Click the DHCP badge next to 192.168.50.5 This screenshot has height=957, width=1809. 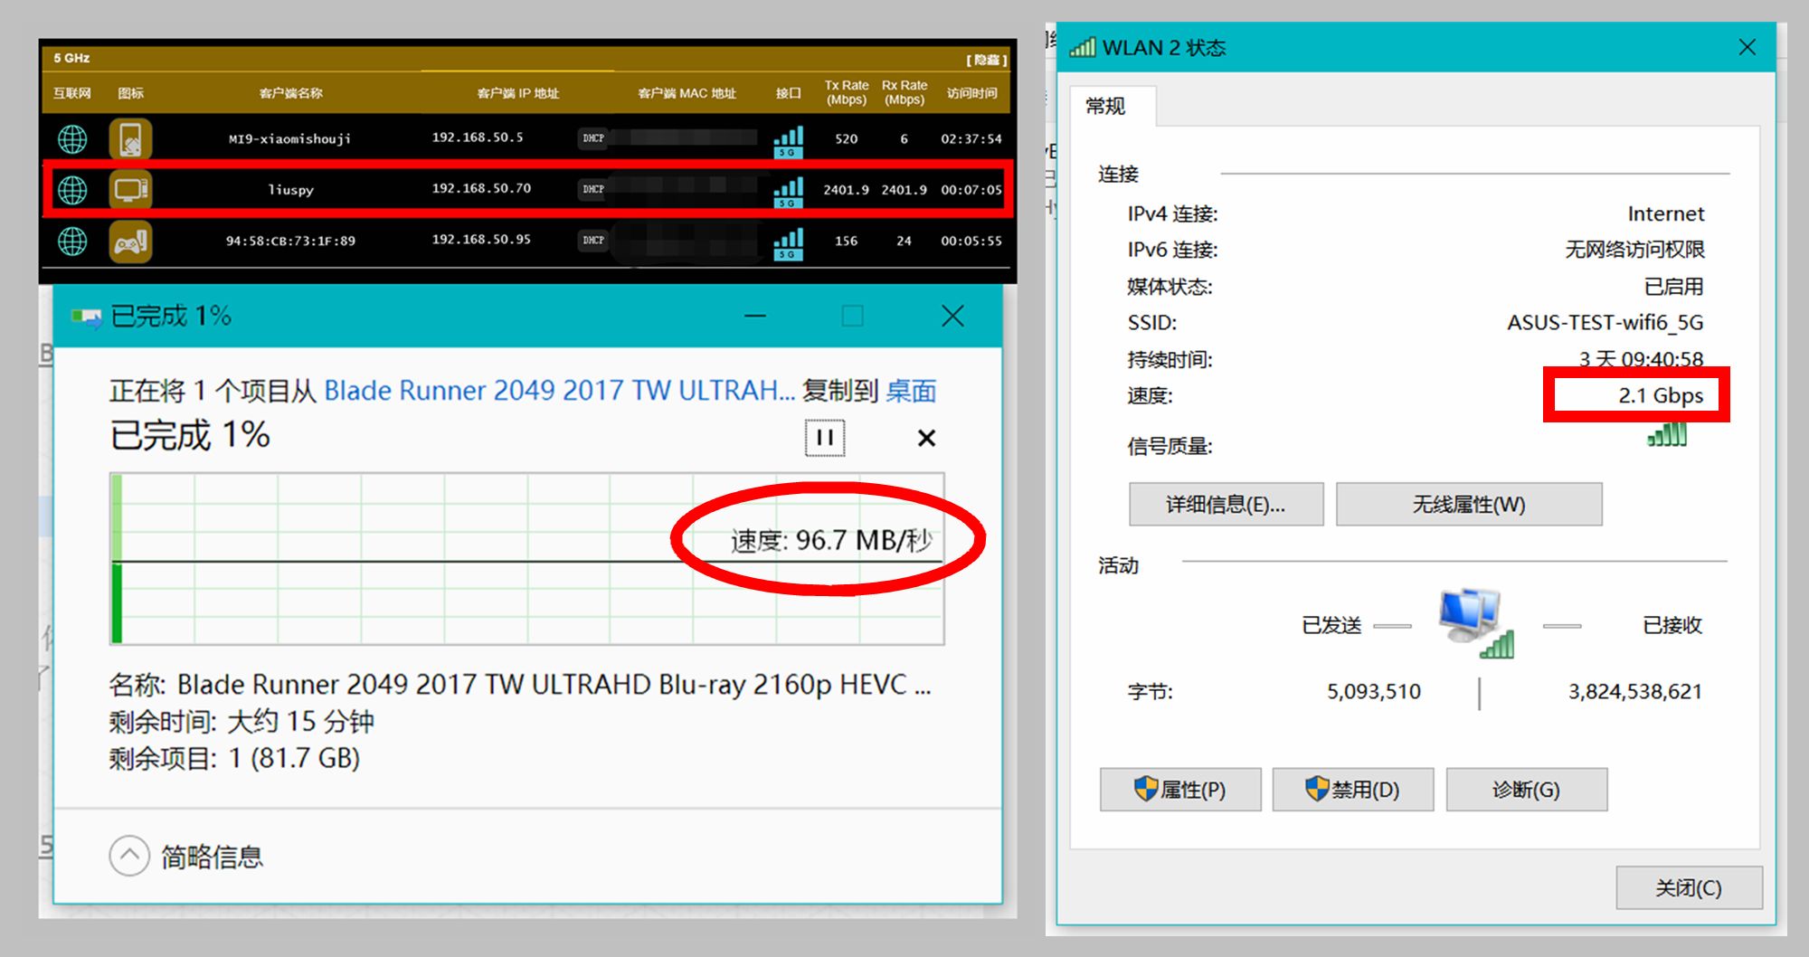click(x=593, y=138)
